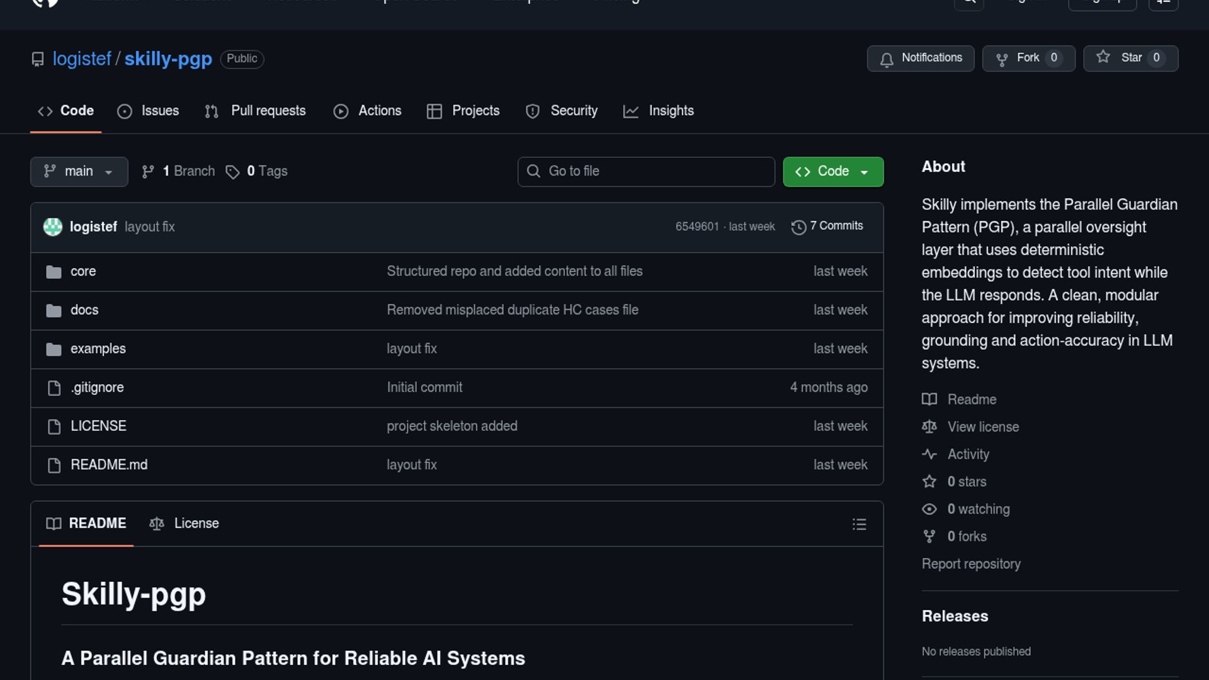Open the 0 watching link

tap(978, 509)
